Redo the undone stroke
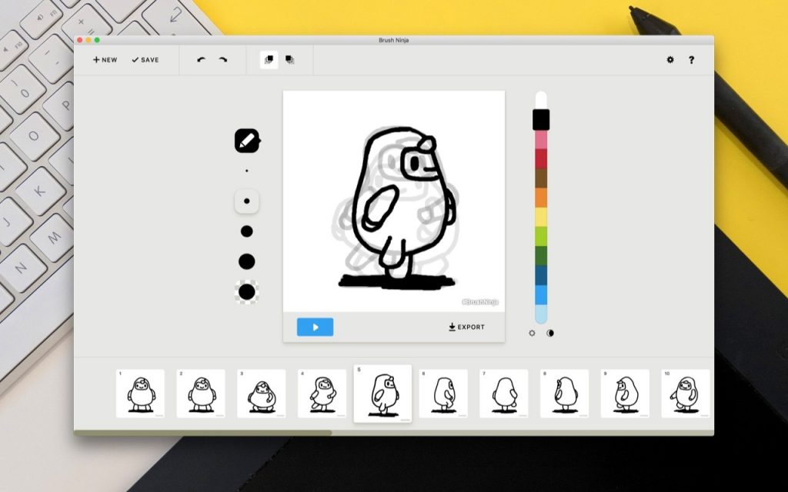 [223, 59]
